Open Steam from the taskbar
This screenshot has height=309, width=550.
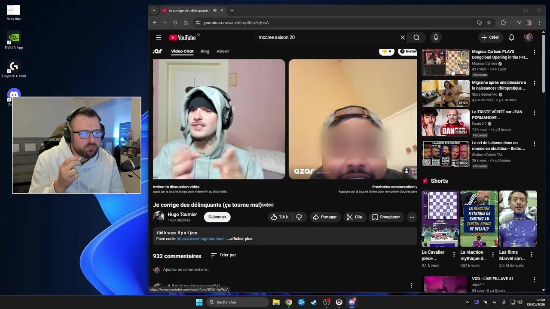tap(314, 302)
